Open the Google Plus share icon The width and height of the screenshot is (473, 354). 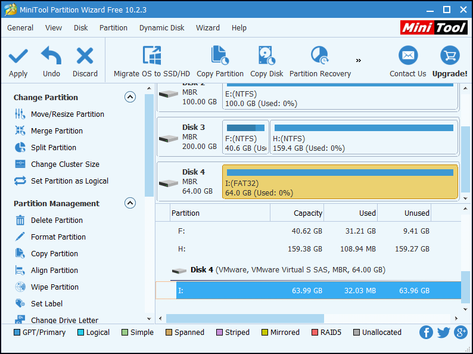point(461,333)
